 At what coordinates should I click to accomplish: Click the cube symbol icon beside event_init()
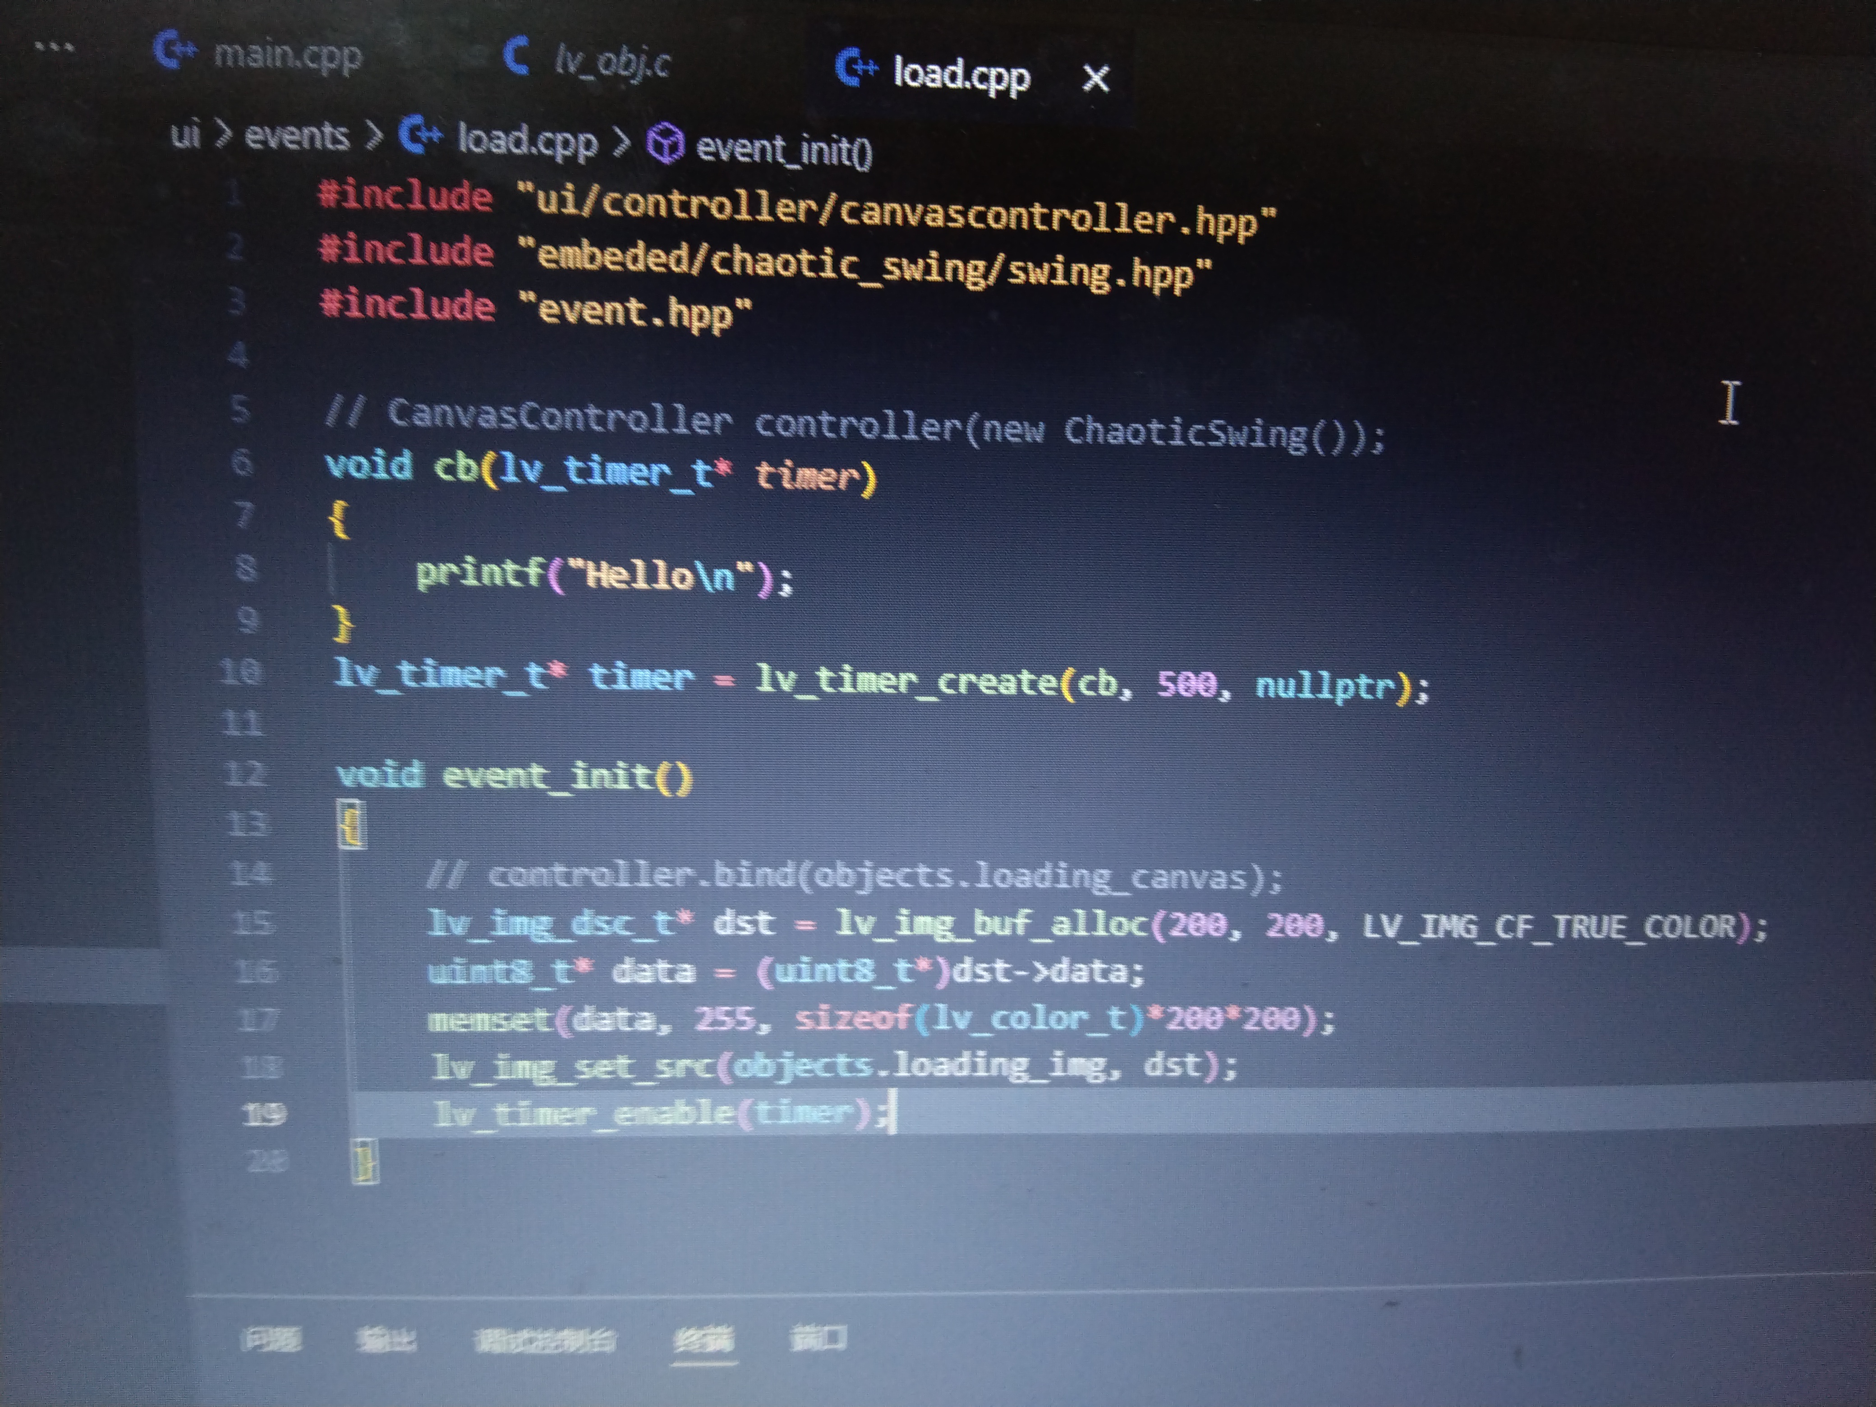coord(665,143)
